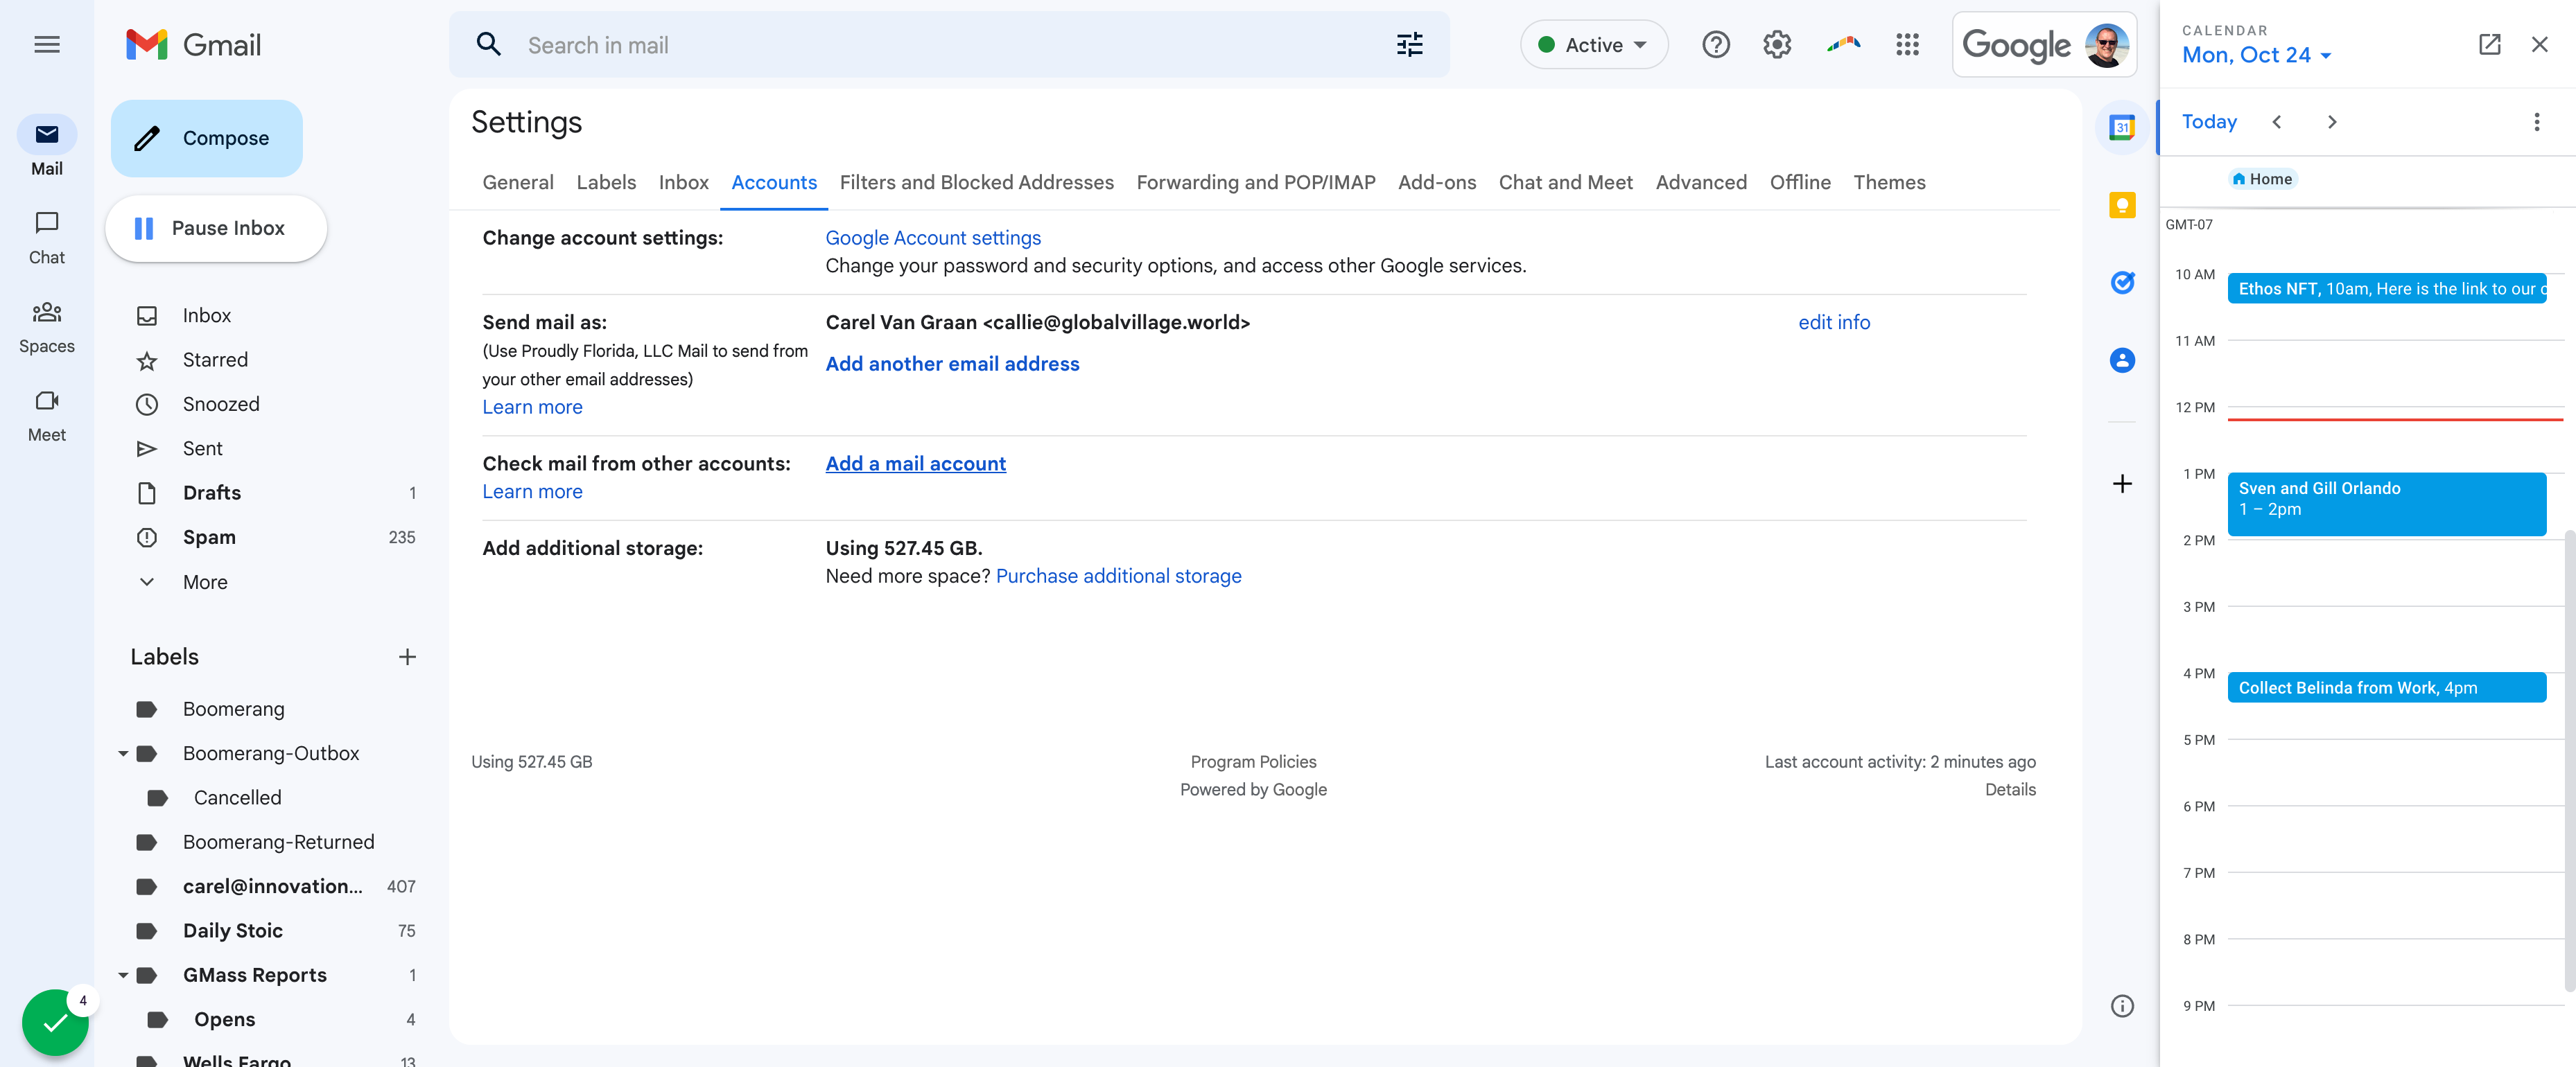Open Google Keep side panel icon

click(x=2121, y=205)
